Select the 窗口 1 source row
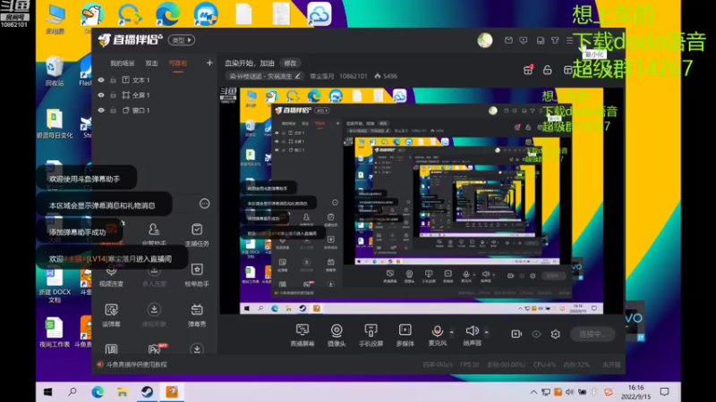Viewport: 716px width, 402px height. coord(154,110)
